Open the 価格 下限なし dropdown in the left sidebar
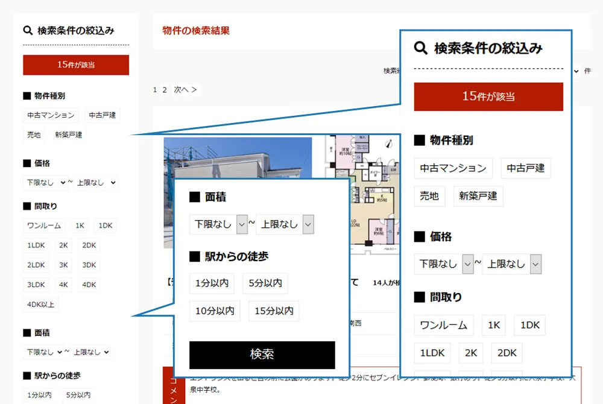 pos(45,182)
